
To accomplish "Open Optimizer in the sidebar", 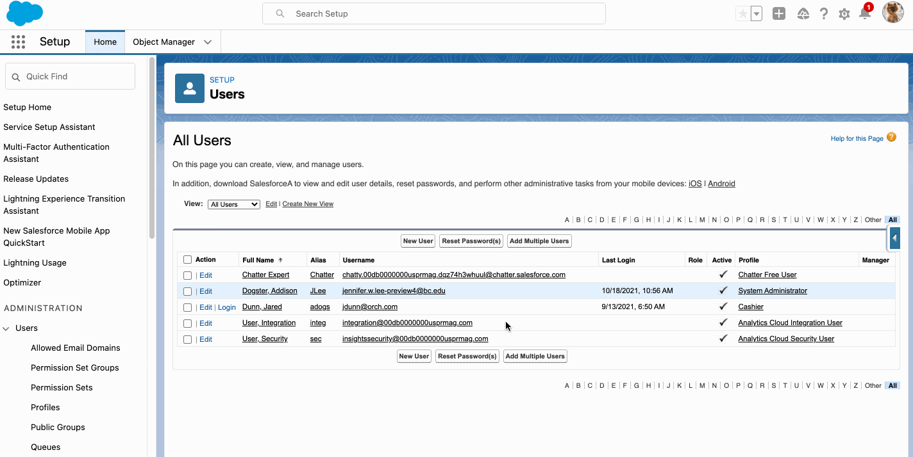I will tap(22, 282).
